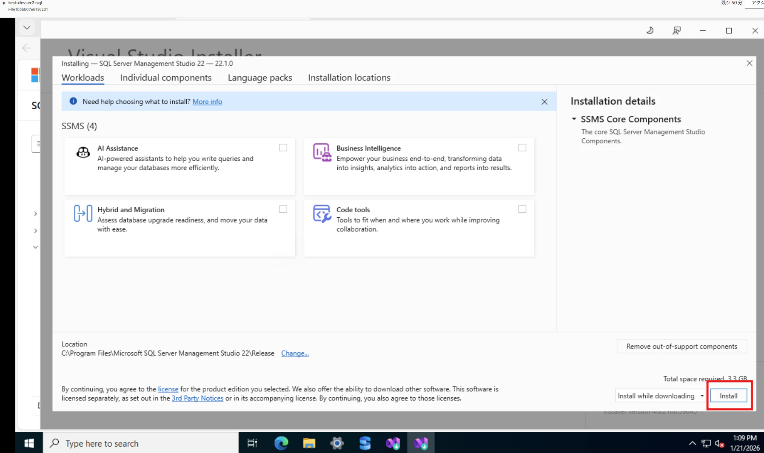764x453 pixels.
Task: Launch Microsoft Edge from the taskbar
Action: pyautogui.click(x=281, y=443)
